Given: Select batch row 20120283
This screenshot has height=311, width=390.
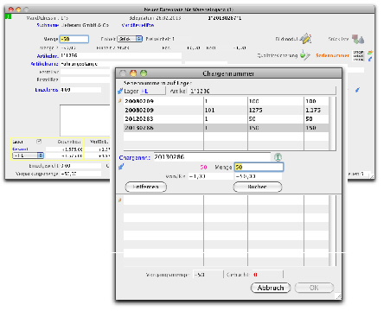Looking at the screenshot, I should coord(226,118).
